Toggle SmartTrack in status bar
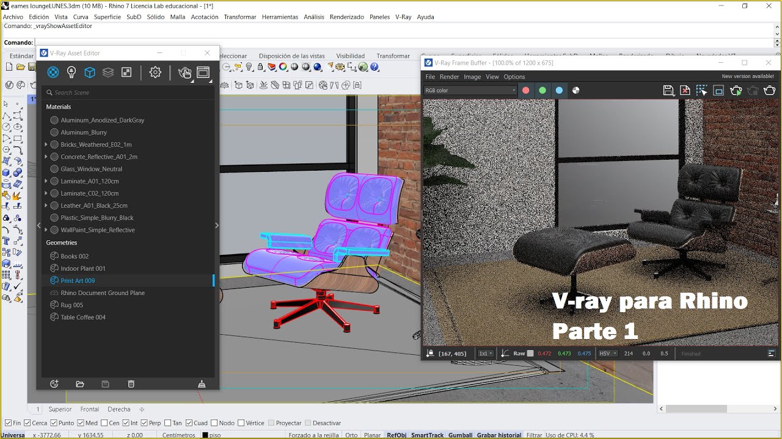Viewport: 782px width, 439px height. [427, 435]
